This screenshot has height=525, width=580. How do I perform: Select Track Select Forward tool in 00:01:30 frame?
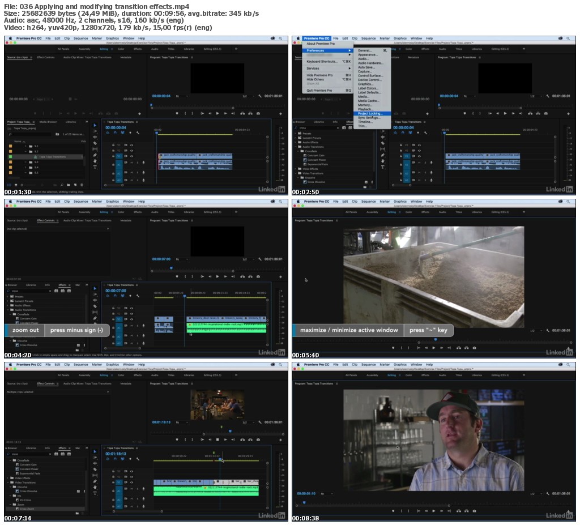tap(95, 131)
